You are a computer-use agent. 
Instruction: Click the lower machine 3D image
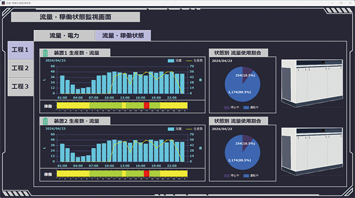(312, 152)
